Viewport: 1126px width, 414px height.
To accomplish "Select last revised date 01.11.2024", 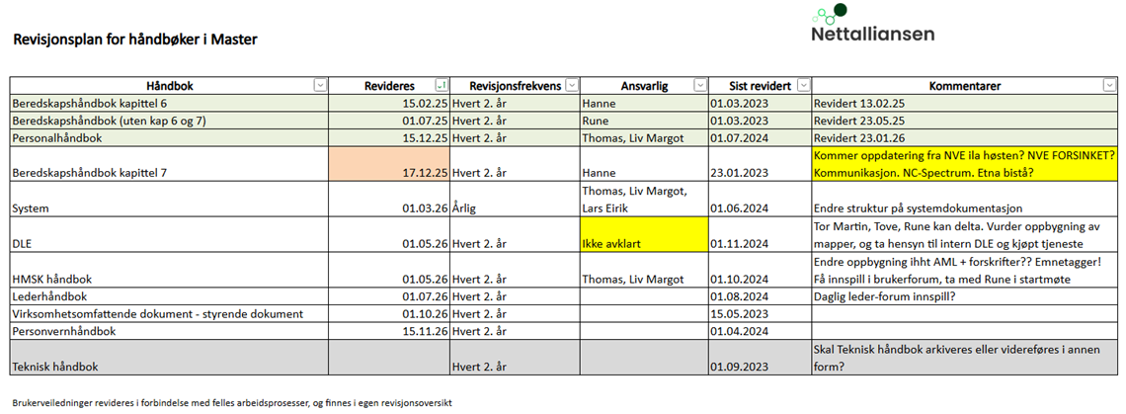I will [760, 234].
